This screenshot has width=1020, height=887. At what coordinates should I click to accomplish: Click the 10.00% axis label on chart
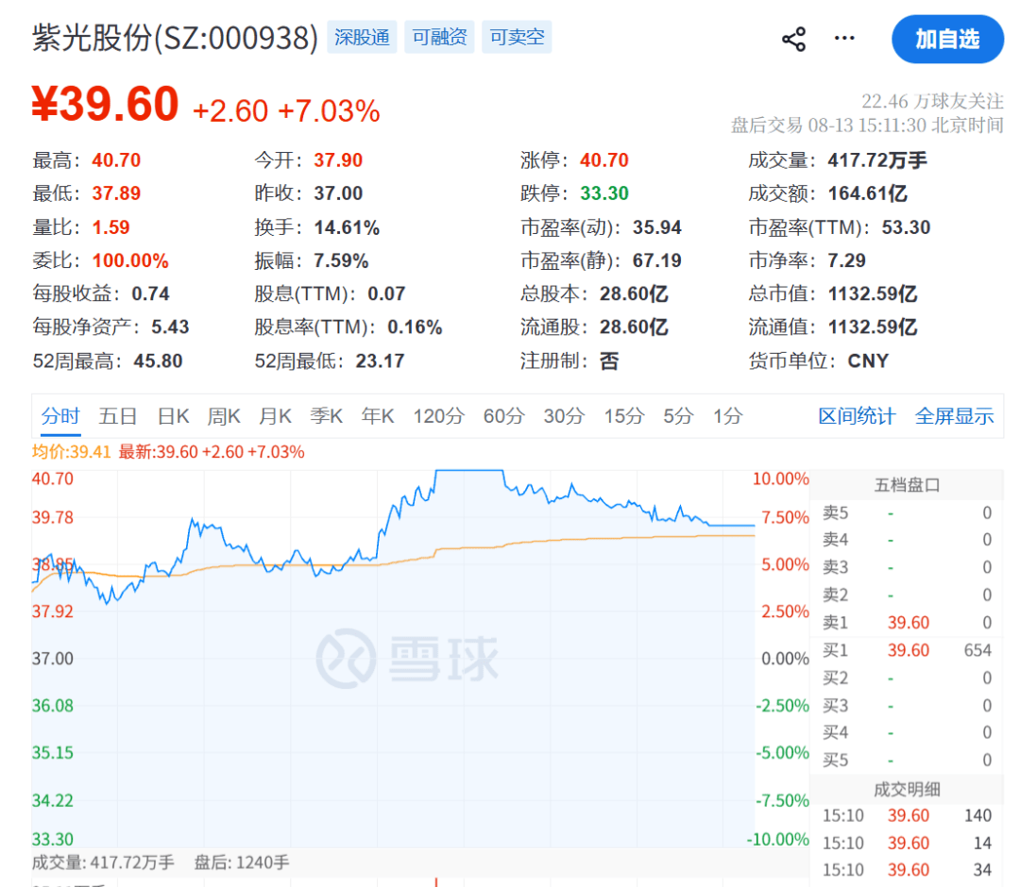780,479
